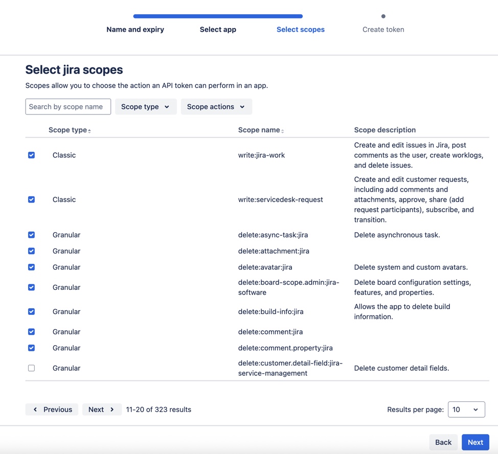The height and width of the screenshot is (454, 498).
Task: Click the delete:avatar:jira scope name
Action: [265, 267]
